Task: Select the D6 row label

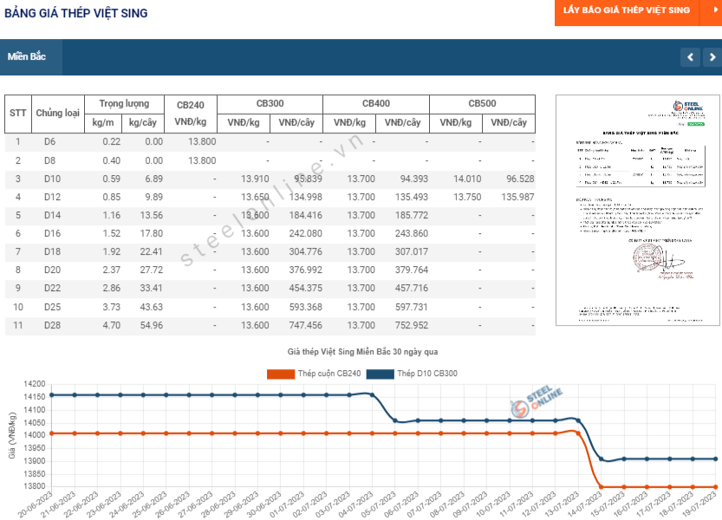Action: [49, 142]
